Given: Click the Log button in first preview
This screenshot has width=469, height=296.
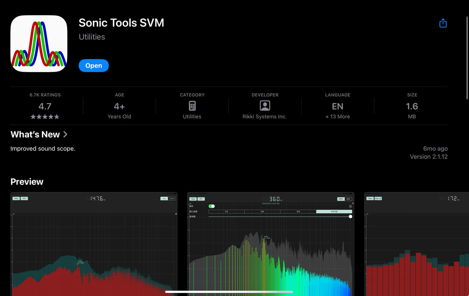Looking at the screenshot, I should click(x=164, y=199).
